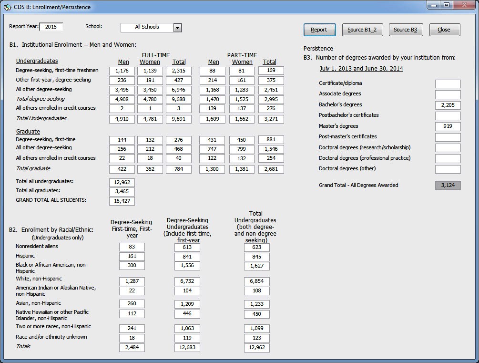Screen dimensions: 479x363
Task: Select Total Undergraduates part-time Total field 3,271
Action: (x=271, y=119)
